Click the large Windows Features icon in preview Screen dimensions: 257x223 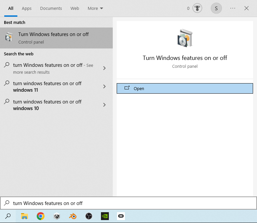point(185,38)
